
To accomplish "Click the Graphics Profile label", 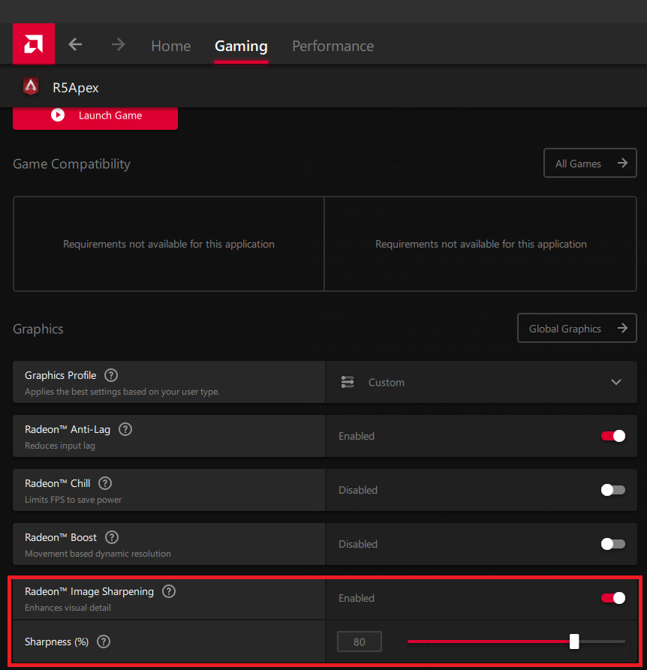I will tap(60, 375).
